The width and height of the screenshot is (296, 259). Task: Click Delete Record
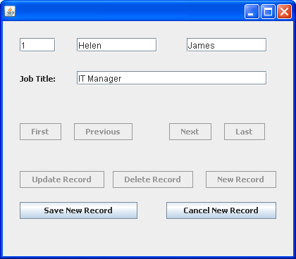click(153, 179)
